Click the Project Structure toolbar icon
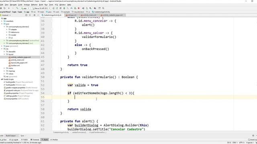Screen dimensions: 257x144 [x=95, y=8]
